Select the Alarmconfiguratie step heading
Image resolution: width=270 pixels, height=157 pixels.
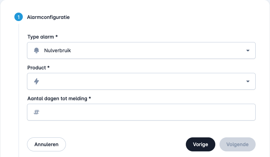coord(48,17)
